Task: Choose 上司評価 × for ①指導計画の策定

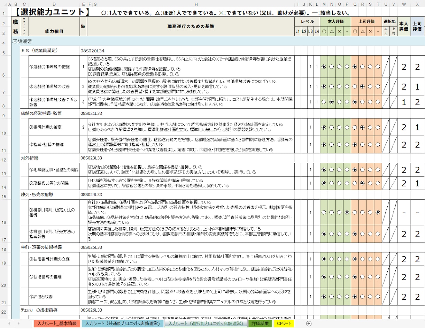Action: coord(370,127)
